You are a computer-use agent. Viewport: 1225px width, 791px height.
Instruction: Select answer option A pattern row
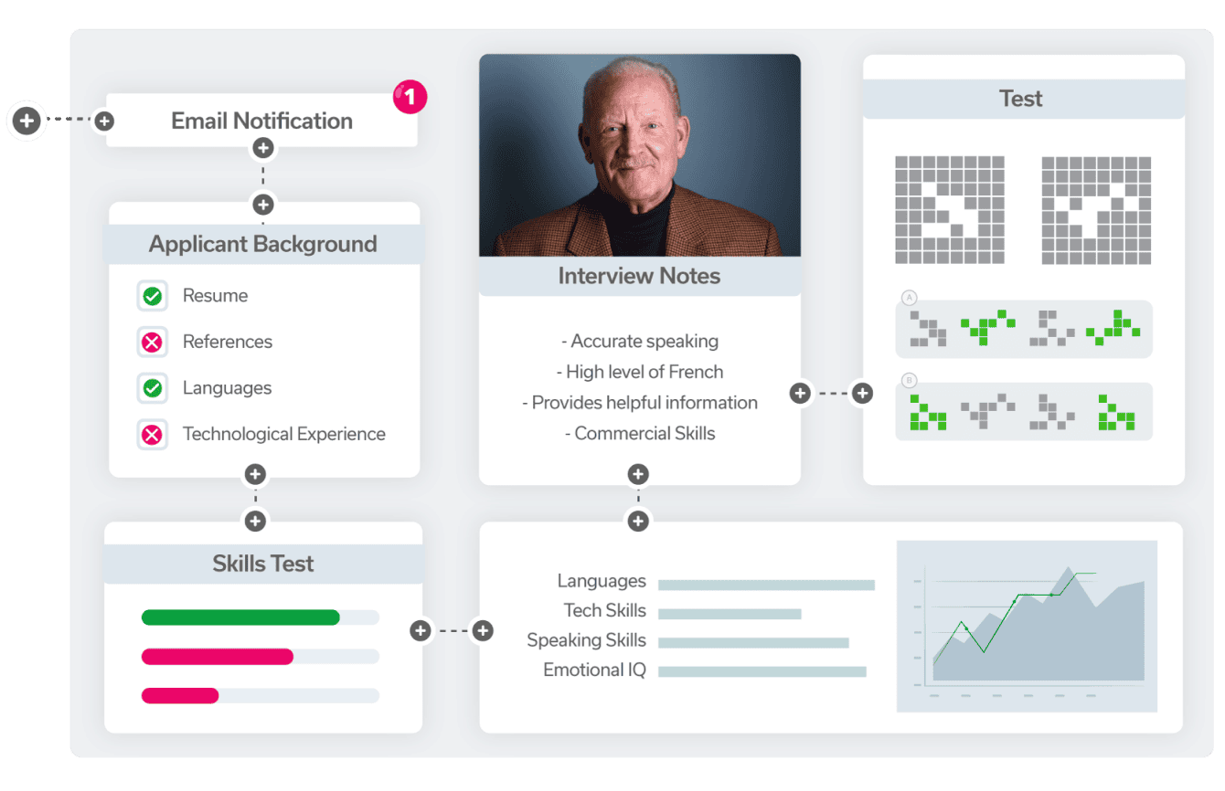[1023, 329]
